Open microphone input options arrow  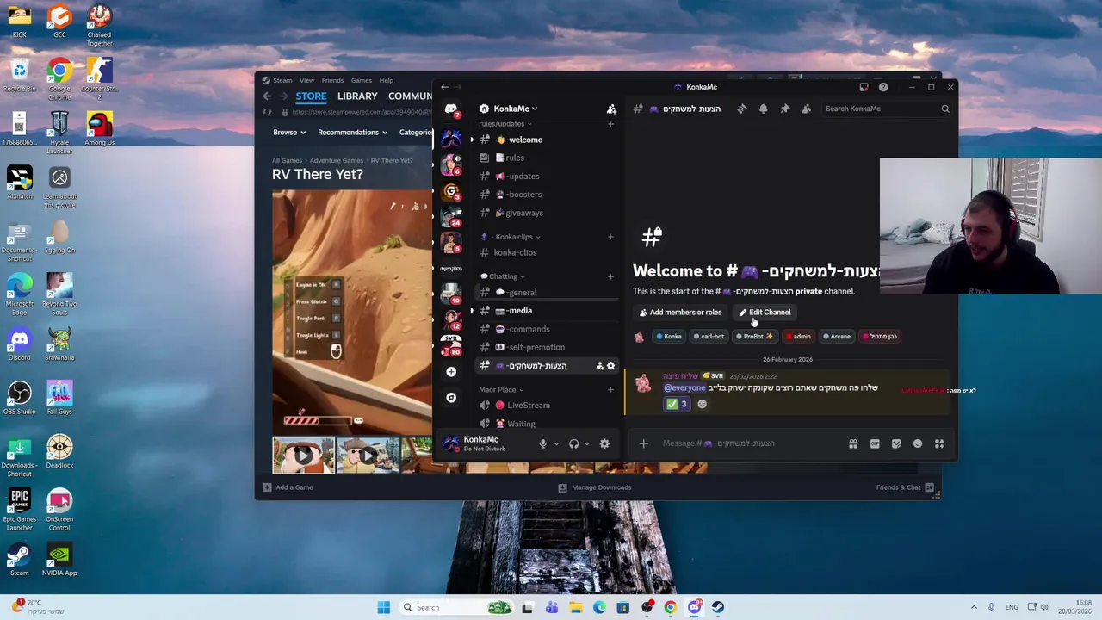[x=556, y=444]
